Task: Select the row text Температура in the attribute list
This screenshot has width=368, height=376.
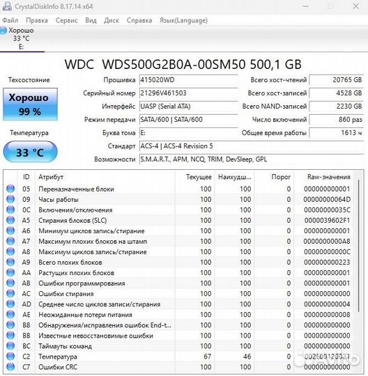Action: 58,357
